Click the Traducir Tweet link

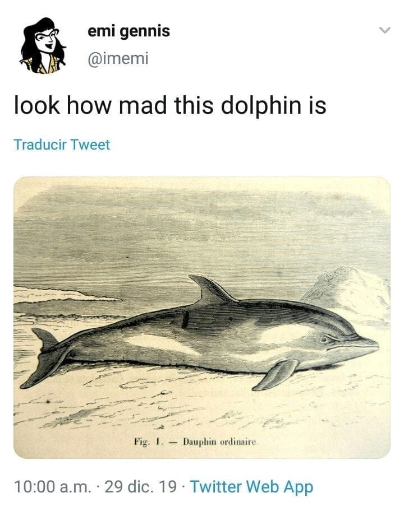click(62, 145)
